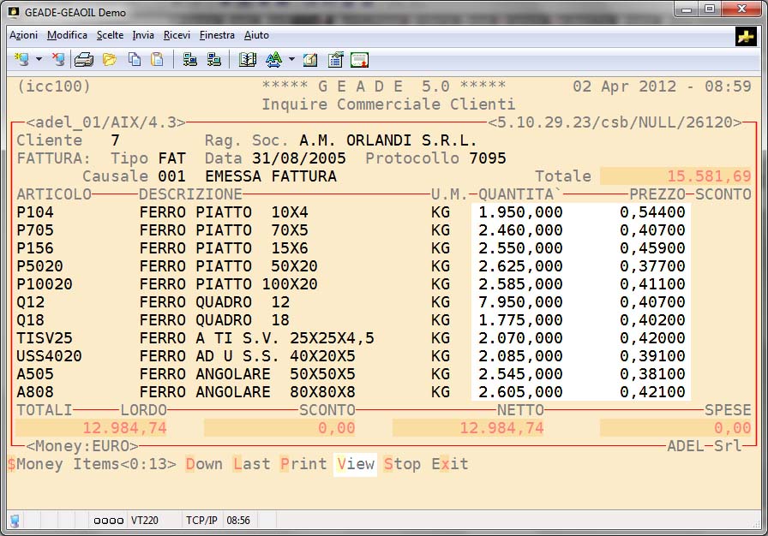
Task: Open the Scelte menu
Action: [x=110, y=35]
